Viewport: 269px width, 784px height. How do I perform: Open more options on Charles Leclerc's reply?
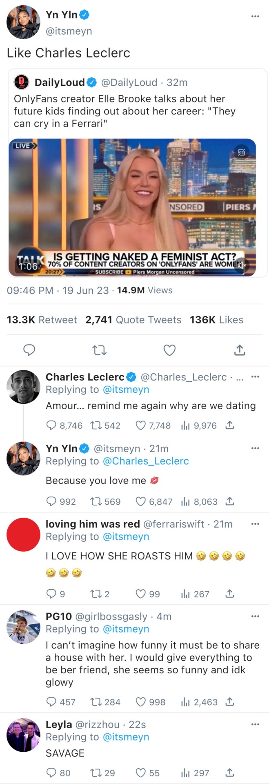pos(255,376)
